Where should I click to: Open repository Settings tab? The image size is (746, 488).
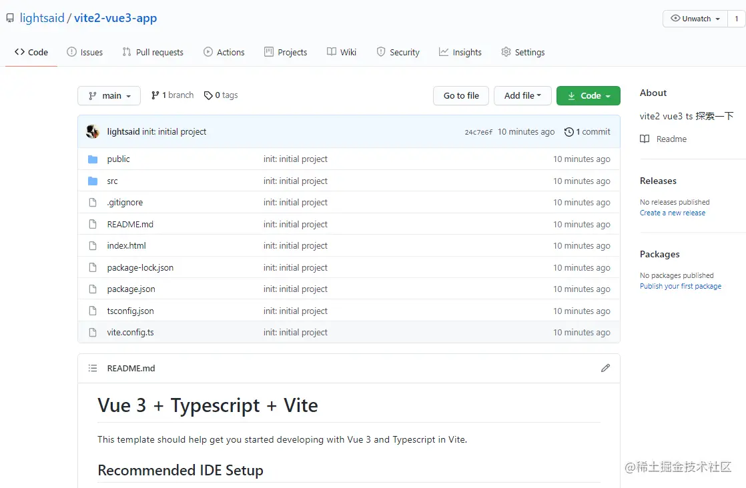pyautogui.click(x=523, y=52)
